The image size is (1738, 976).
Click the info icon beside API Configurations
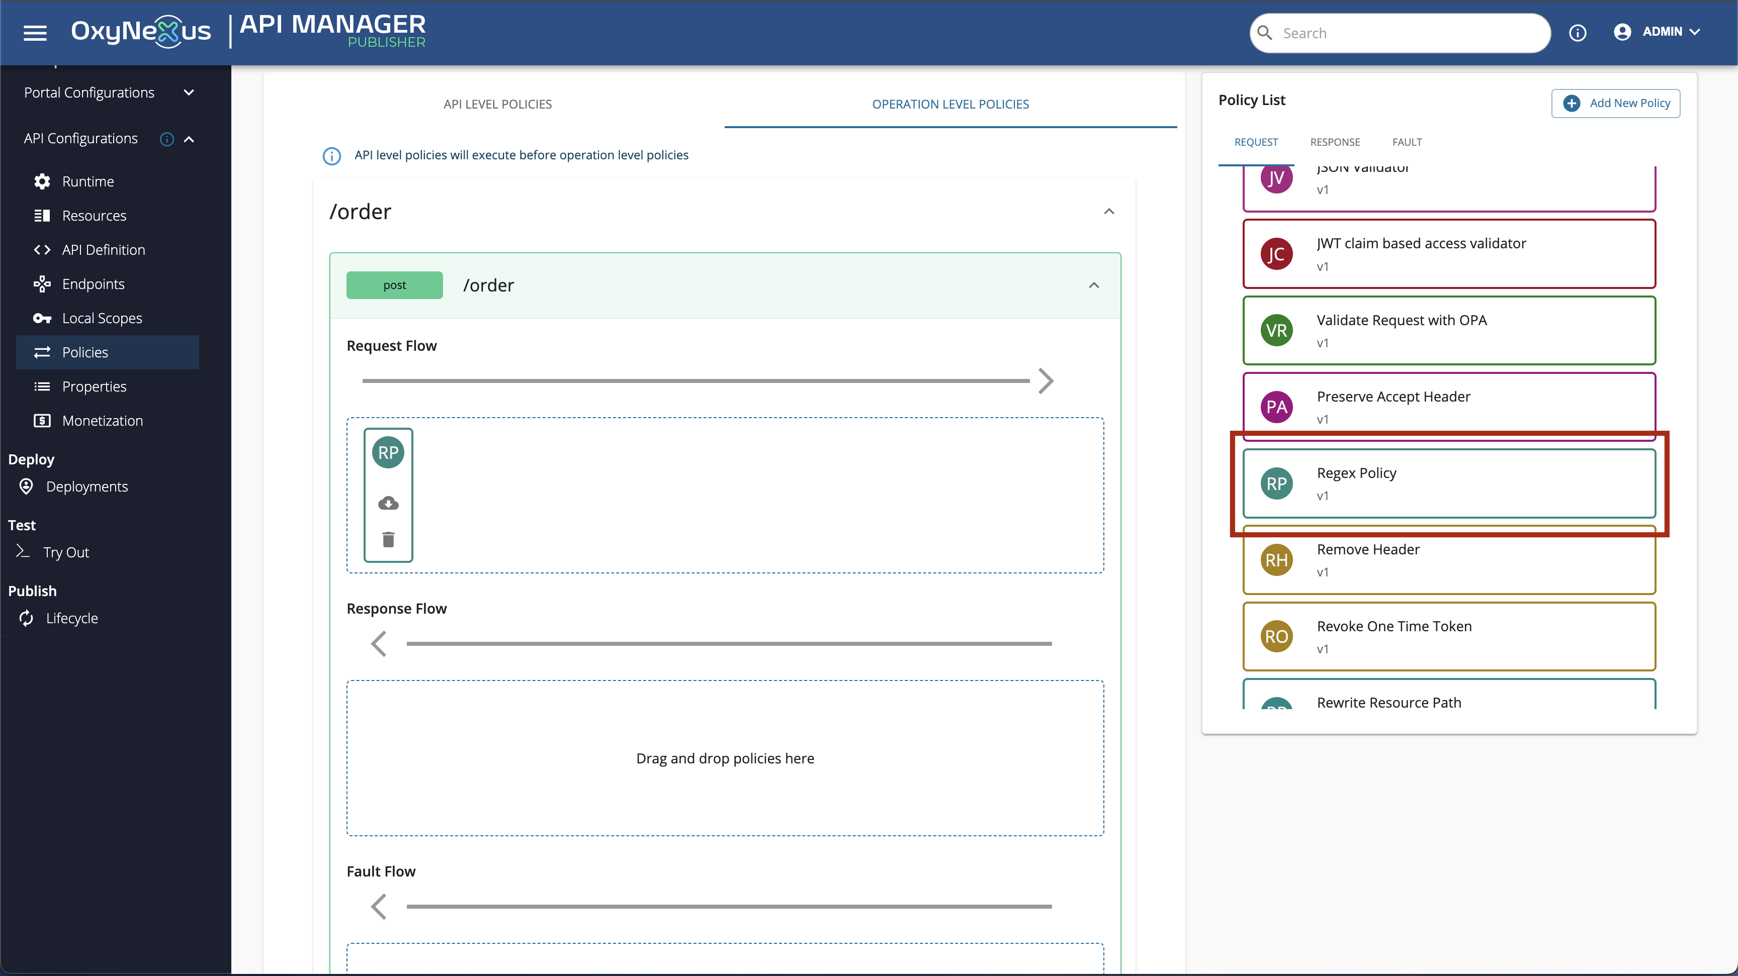(166, 139)
